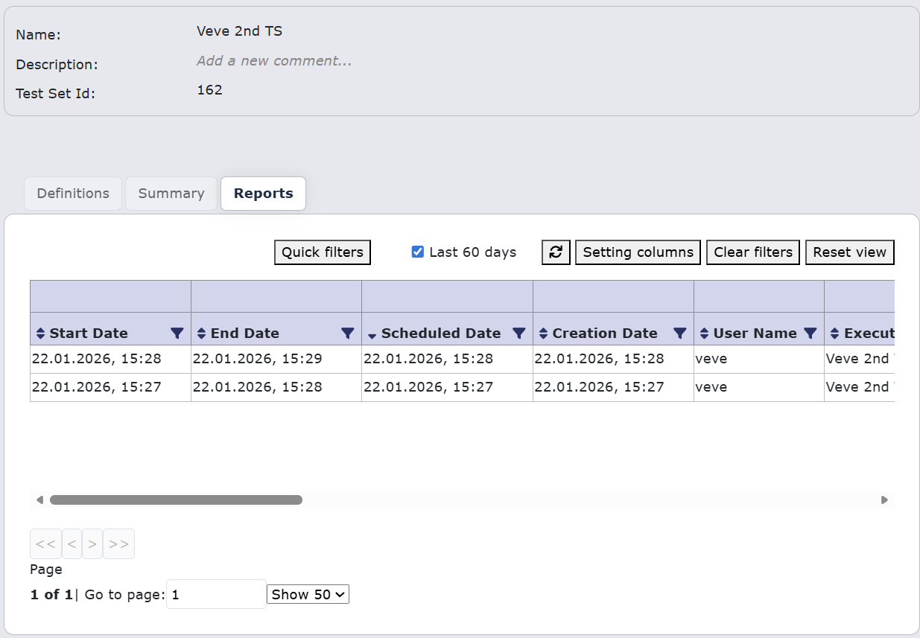Switch to the Summary tab
This screenshot has height=638, width=920.
pos(171,194)
